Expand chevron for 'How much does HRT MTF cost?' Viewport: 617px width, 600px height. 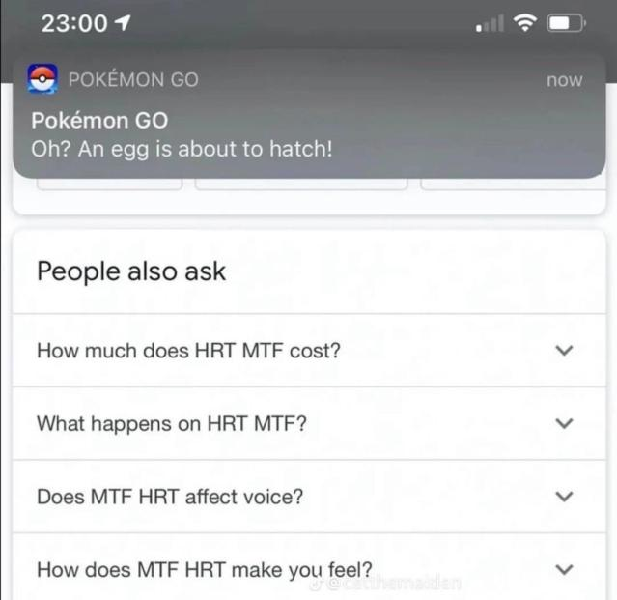565,351
